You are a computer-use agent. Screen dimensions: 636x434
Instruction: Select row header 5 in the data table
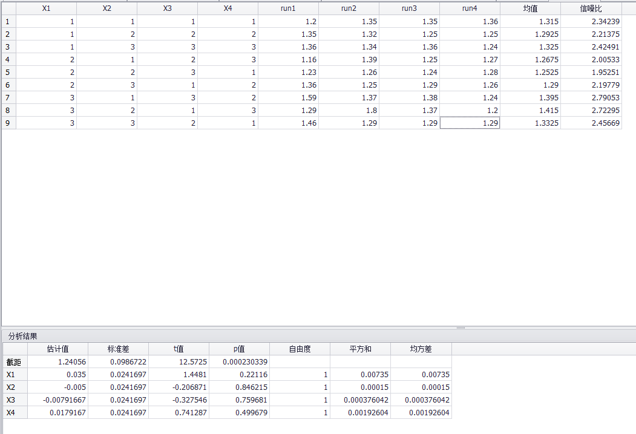pos(8,72)
